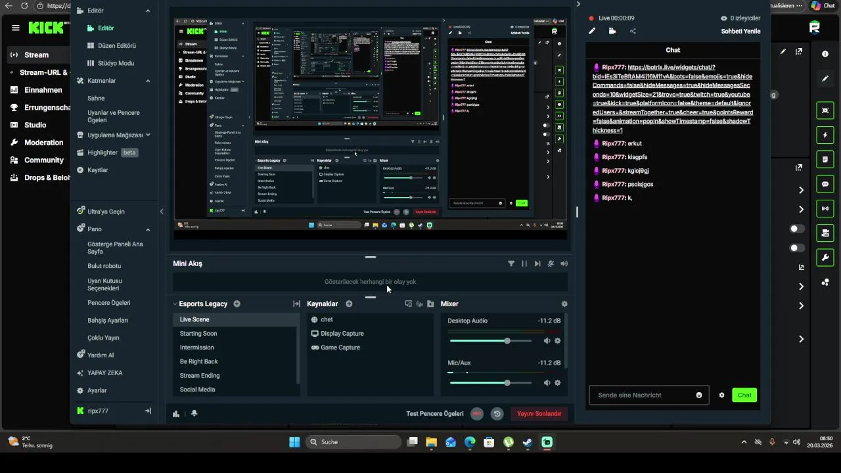Viewport: 841px width, 473px height.
Task: Open the emoji picker in the message field
Action: (699, 395)
